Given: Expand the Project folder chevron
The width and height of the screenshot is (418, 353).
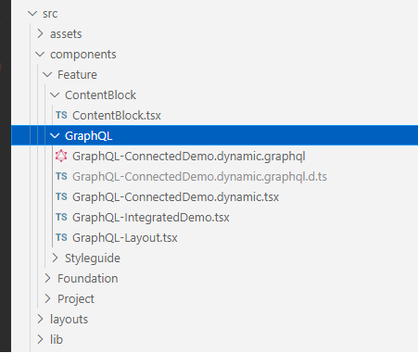Looking at the screenshot, I should pos(47,298).
